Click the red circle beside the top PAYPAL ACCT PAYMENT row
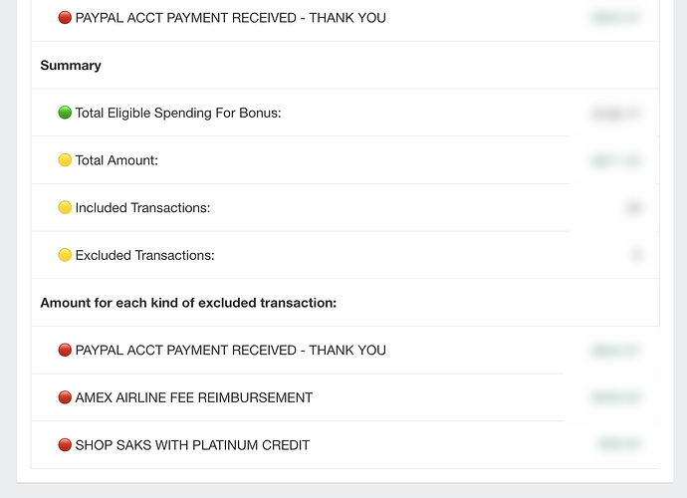This screenshot has height=498, width=687. coord(65,18)
